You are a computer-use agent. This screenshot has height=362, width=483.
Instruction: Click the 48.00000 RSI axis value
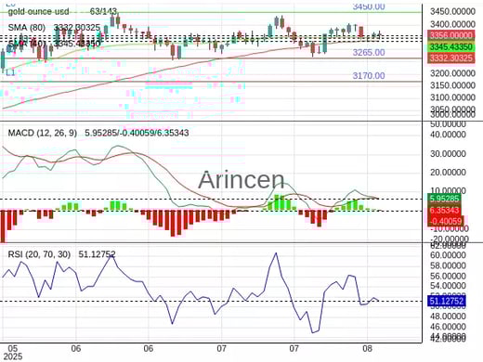click(448, 317)
